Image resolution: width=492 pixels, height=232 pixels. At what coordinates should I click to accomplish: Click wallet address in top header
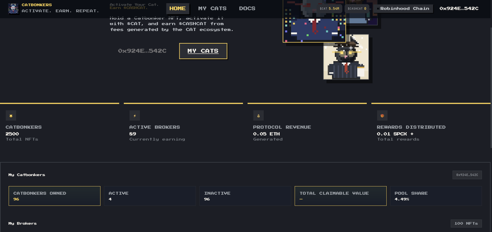[459, 8]
